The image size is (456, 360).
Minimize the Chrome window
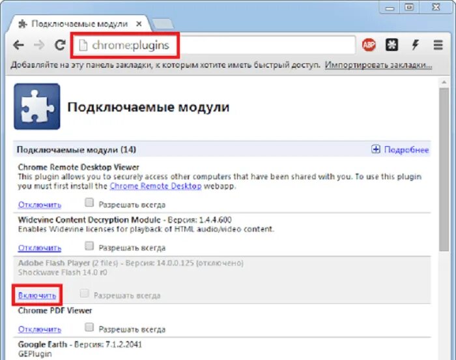coord(390,7)
